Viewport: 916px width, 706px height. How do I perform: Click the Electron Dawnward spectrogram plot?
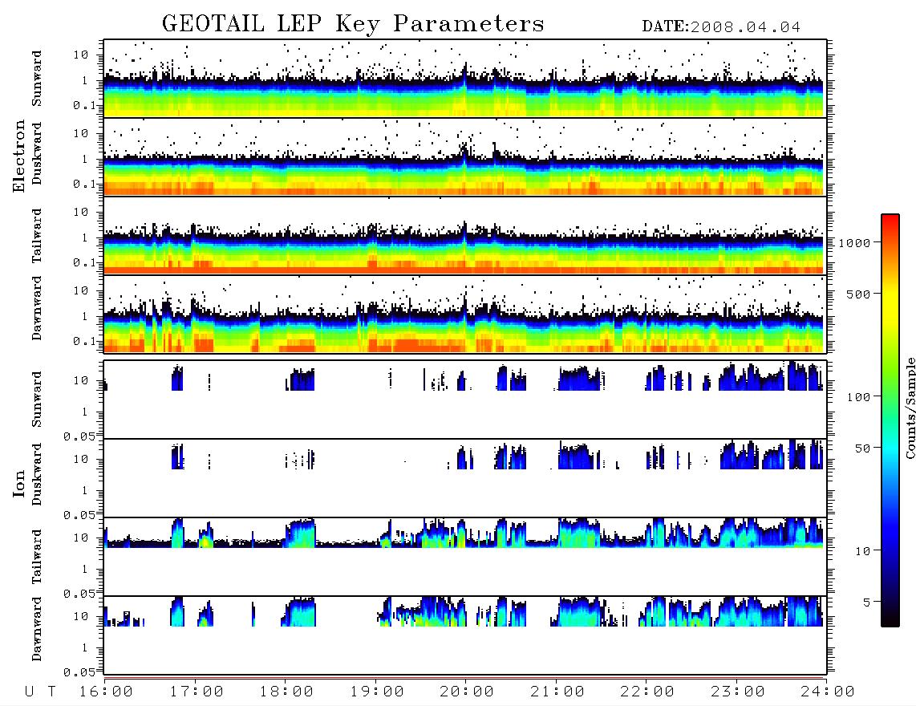click(x=465, y=314)
